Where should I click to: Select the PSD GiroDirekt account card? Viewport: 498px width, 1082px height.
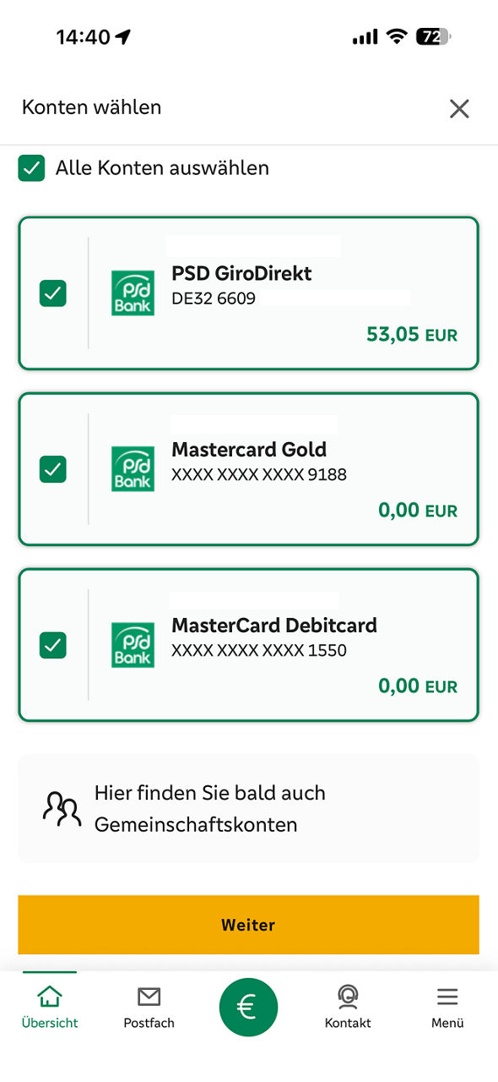248,293
